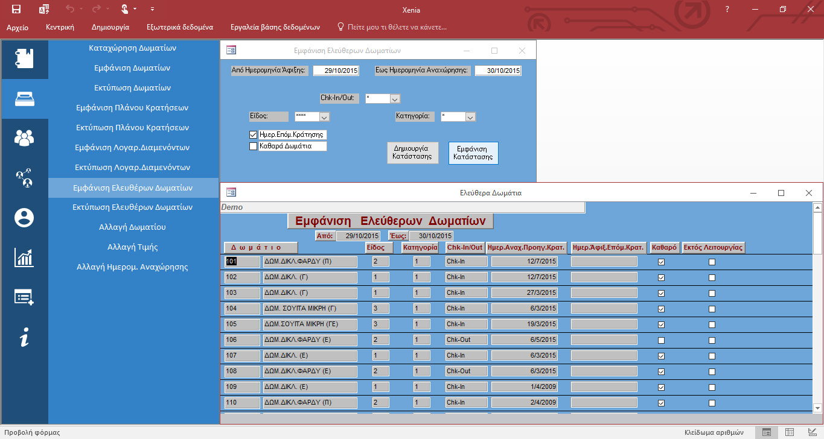Expand the Chk-In/Out dropdown
The width and height of the screenshot is (824, 439).
(x=395, y=99)
